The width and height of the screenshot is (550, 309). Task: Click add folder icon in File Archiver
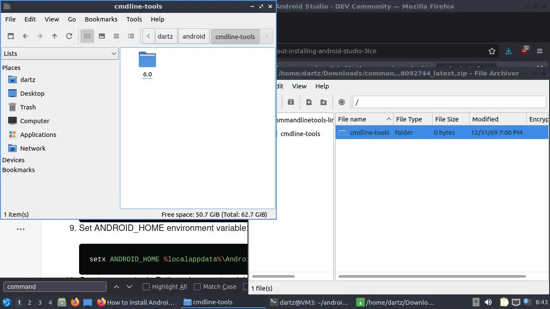(x=324, y=102)
